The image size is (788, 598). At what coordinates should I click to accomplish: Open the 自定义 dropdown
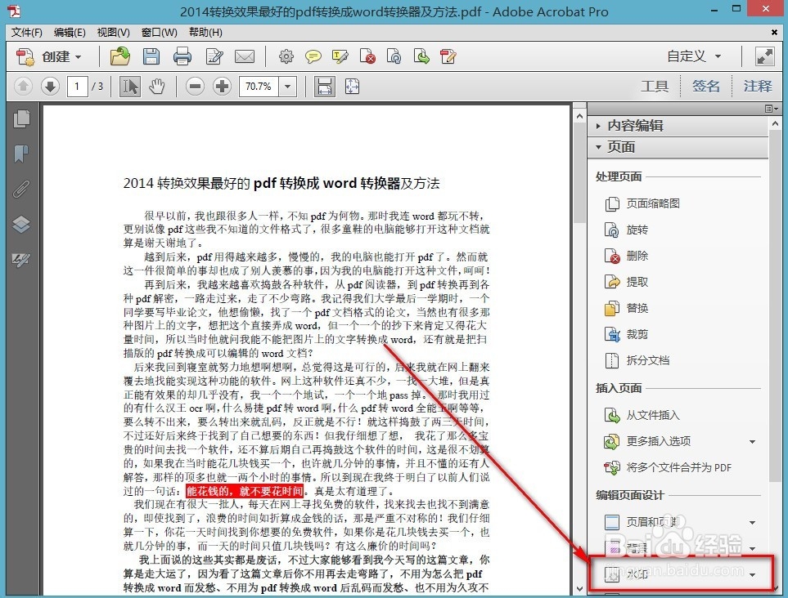(x=694, y=56)
